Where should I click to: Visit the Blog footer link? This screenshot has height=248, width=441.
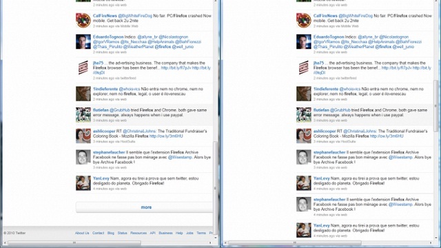click(x=111, y=233)
